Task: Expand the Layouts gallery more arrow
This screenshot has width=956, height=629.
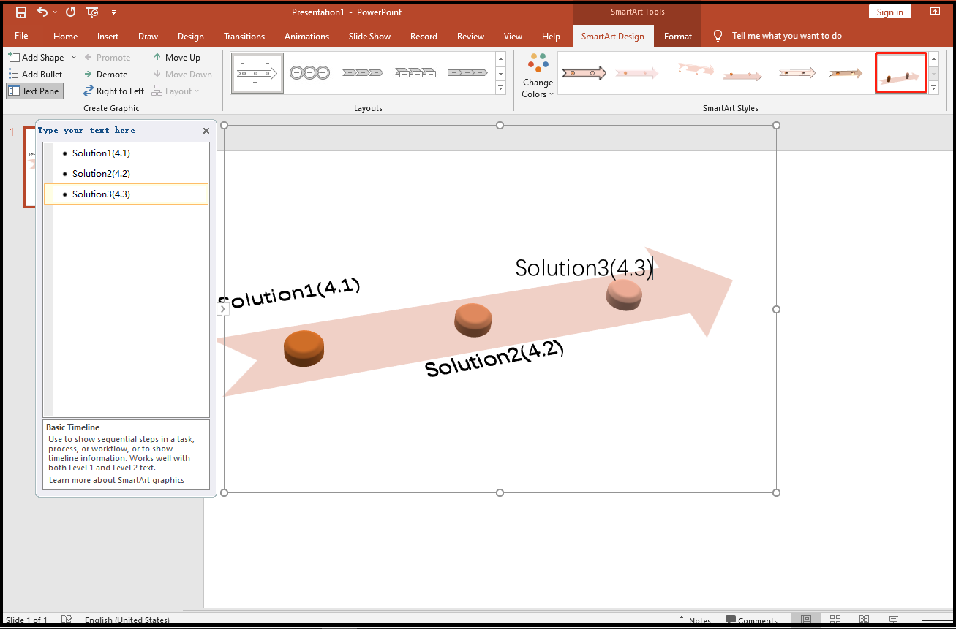Action: (500, 88)
